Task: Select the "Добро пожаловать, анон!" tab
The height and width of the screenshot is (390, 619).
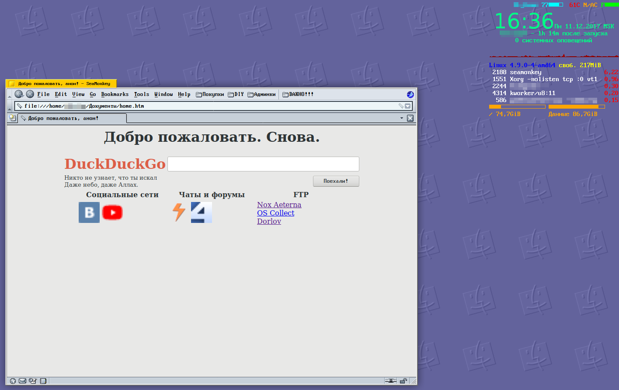Action: (x=72, y=118)
